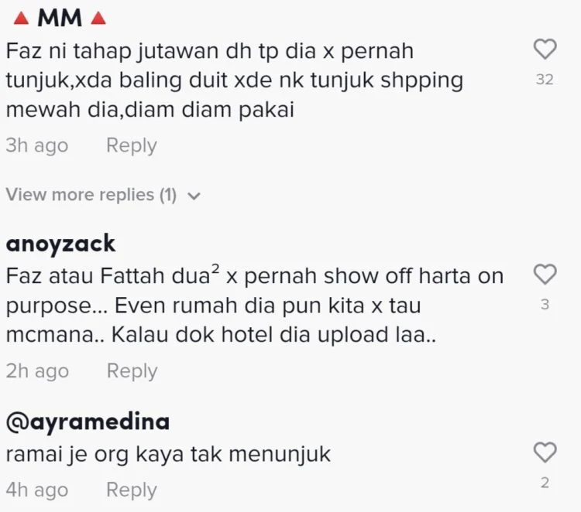Open the MM user profile name
Image resolution: width=581 pixels, height=512 pixels.
tap(60, 18)
